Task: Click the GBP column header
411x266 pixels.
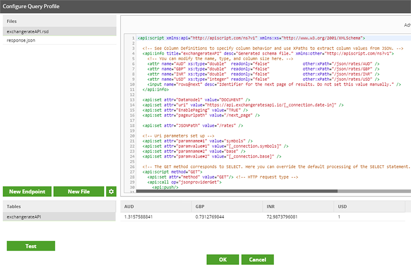Action: pos(227,206)
